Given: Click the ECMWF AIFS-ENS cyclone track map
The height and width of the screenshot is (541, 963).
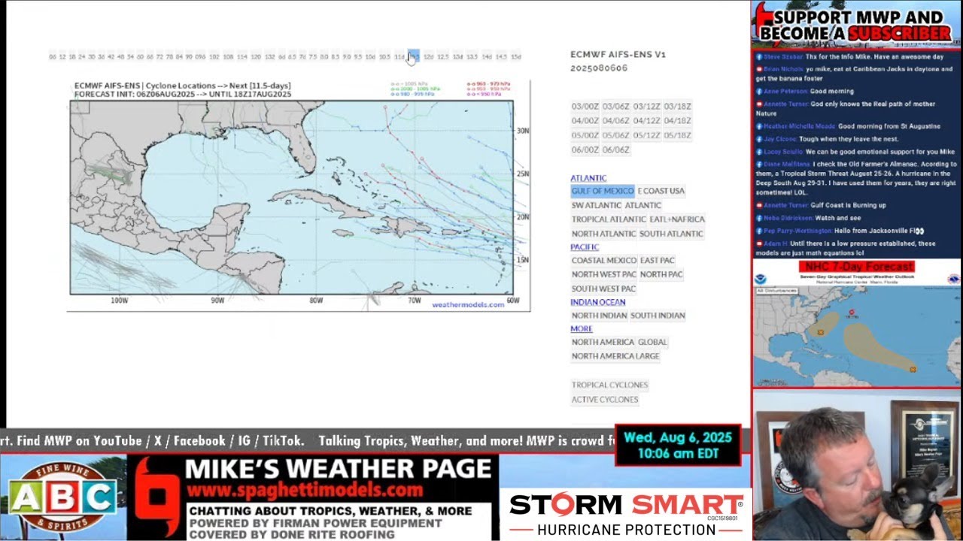Looking at the screenshot, I should 299,195.
